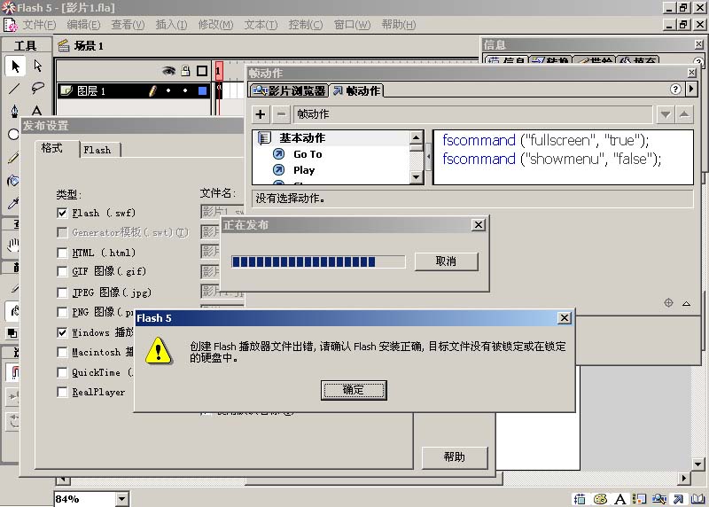709x507 pixels.
Task: Open the Character panel launcher icon
Action: click(619, 499)
